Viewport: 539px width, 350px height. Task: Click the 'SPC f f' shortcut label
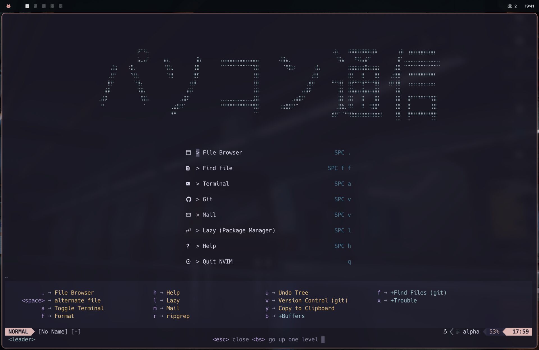[x=339, y=168]
